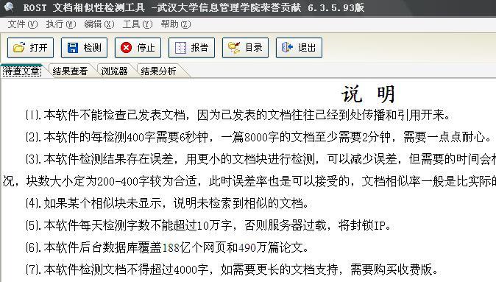Image resolution: width=496 pixels, height=282 pixels.
Task: Click line (2) 本软件的每检测400字需要6秒钟
Action: pyautogui.click(x=259, y=137)
